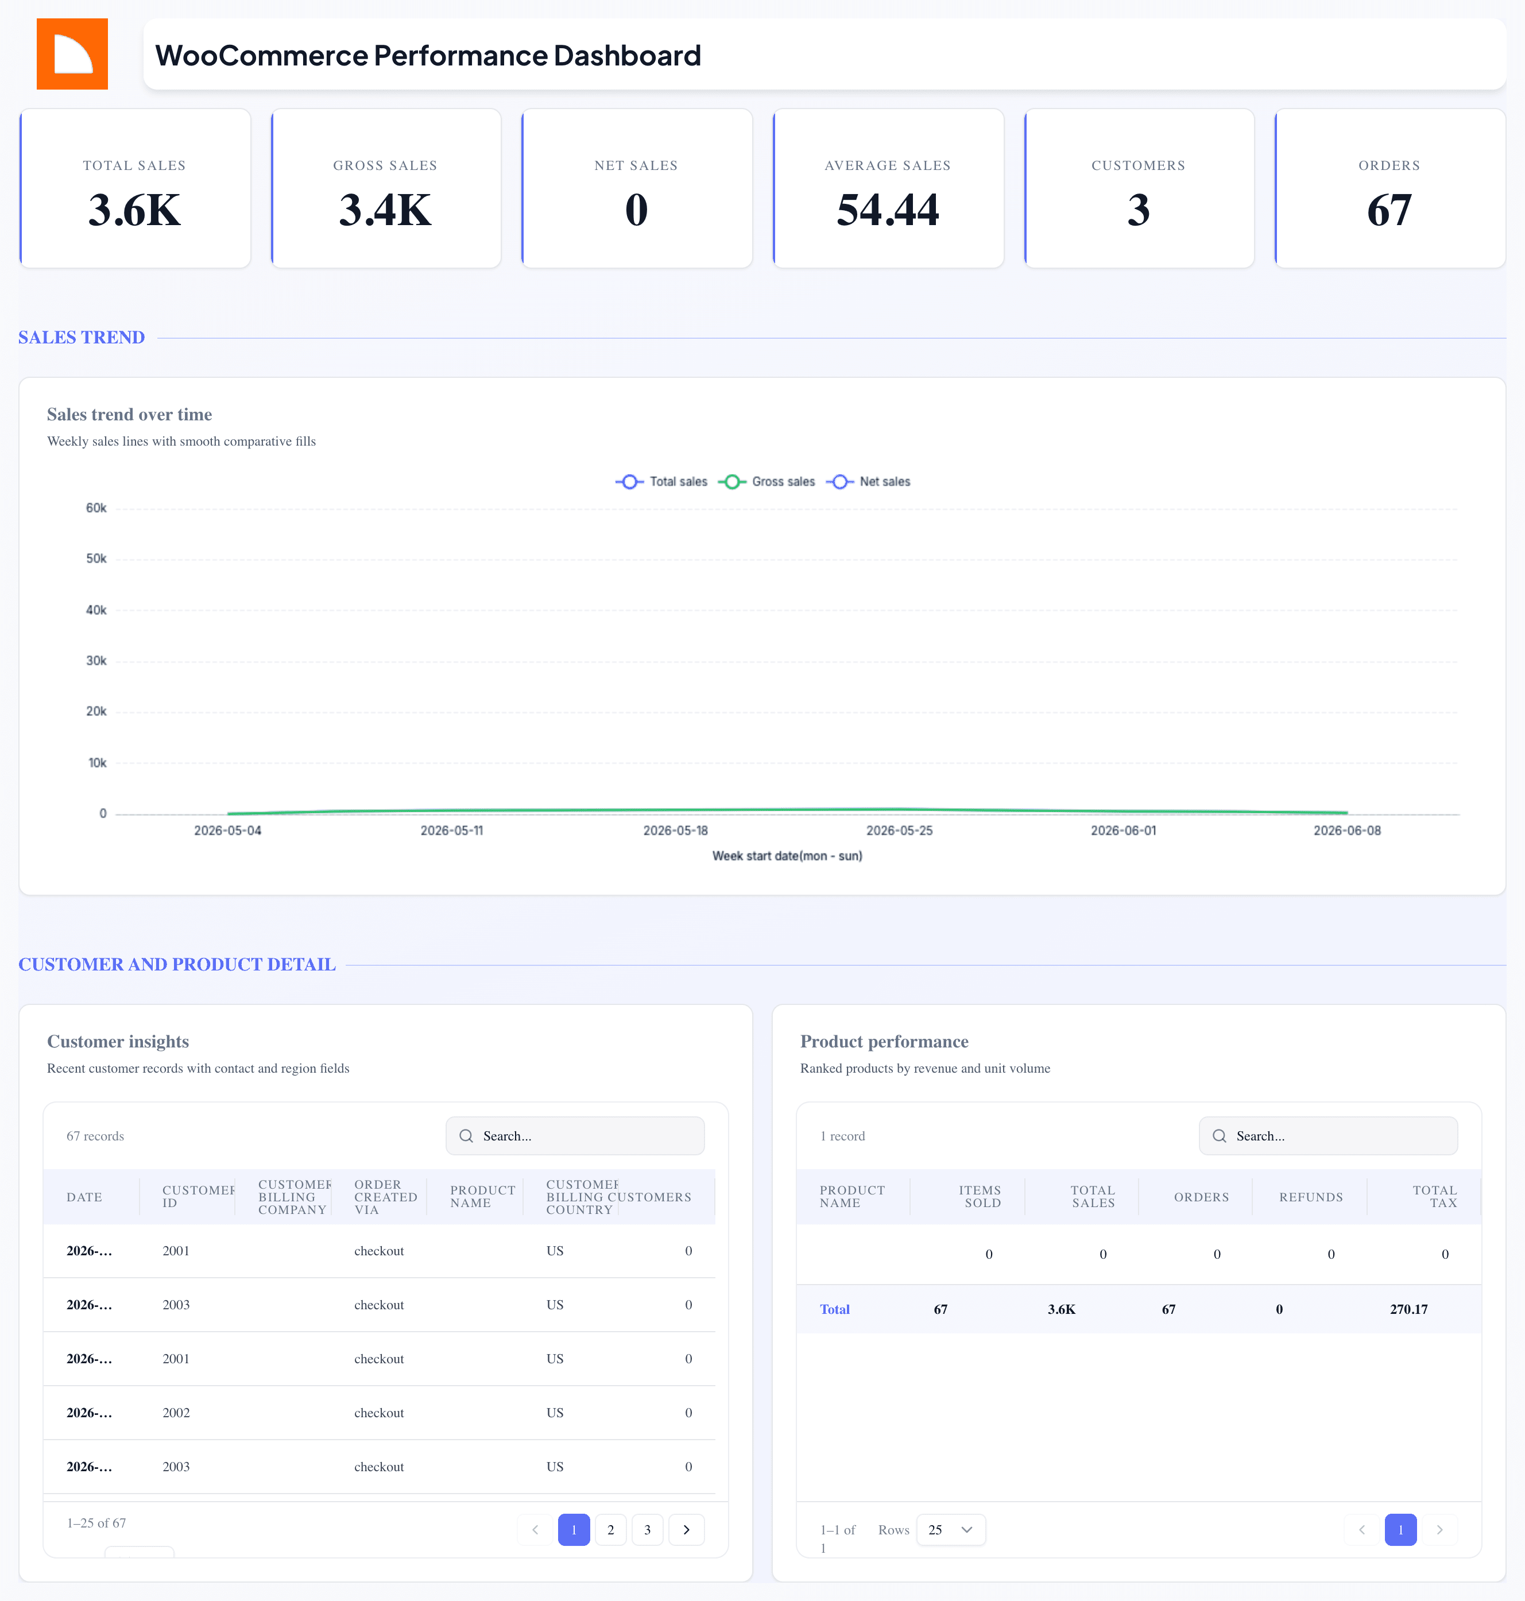
Task: Click the Product performance search magnifier icon
Action: pos(1220,1136)
